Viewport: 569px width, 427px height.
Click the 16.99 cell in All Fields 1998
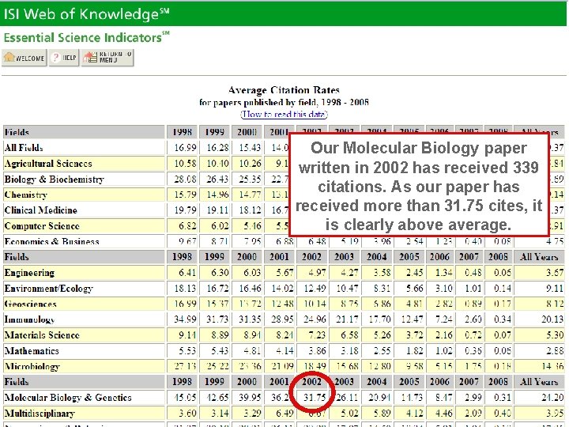(x=183, y=148)
